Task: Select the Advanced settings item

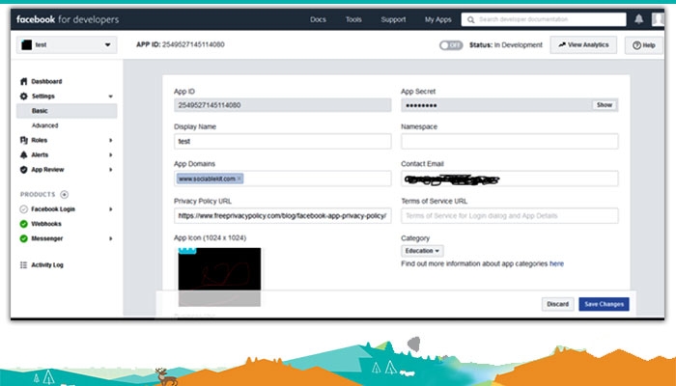Action: [44, 125]
